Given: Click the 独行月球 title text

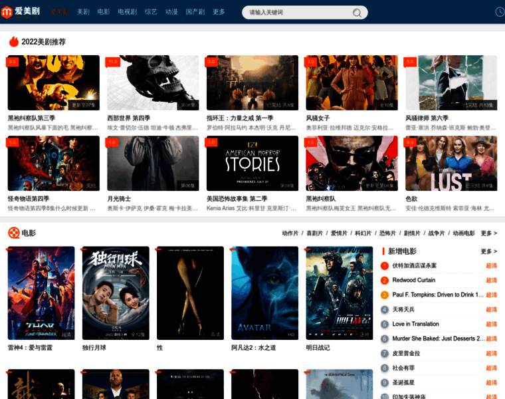Looking at the screenshot, I should pos(94,348).
